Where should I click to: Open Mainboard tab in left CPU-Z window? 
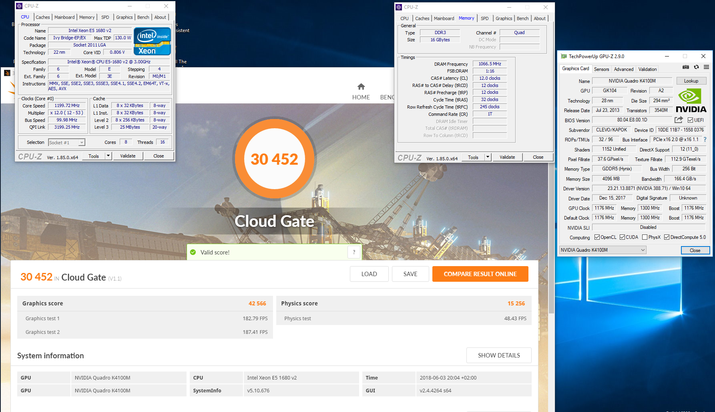64,17
